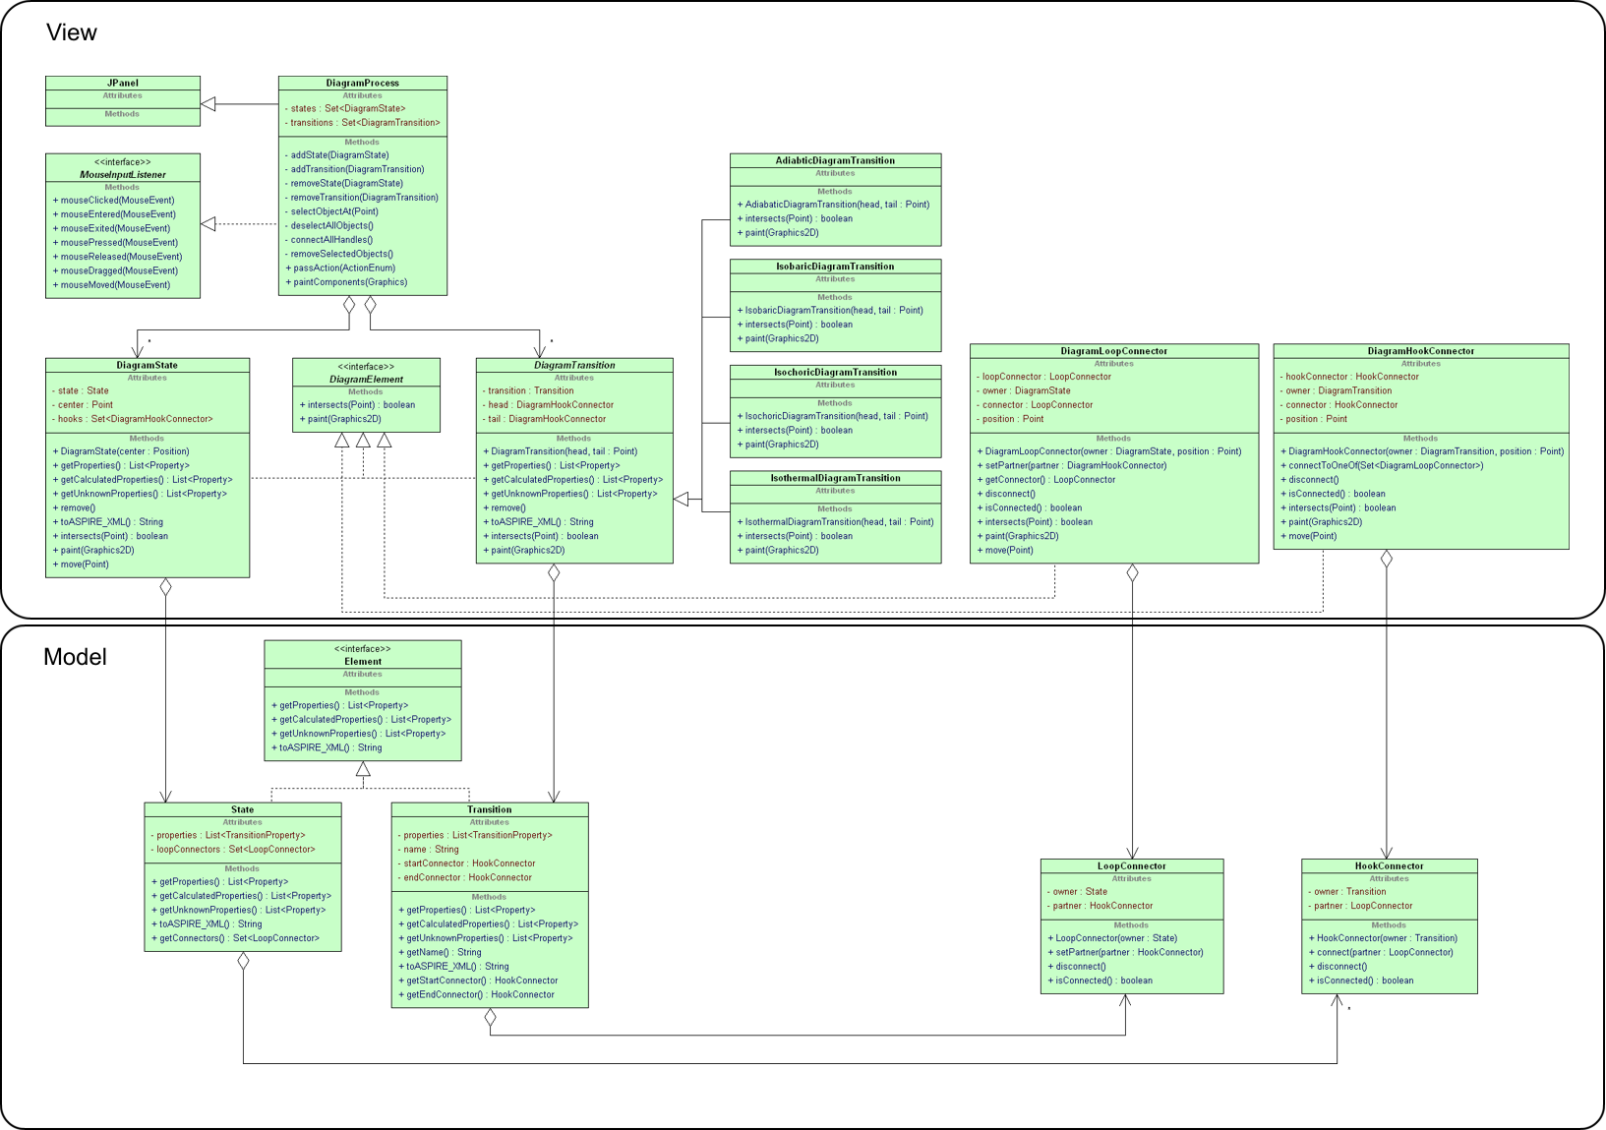
Task: Select the IsothermalDiagramTransition class title
Action: [x=835, y=478]
